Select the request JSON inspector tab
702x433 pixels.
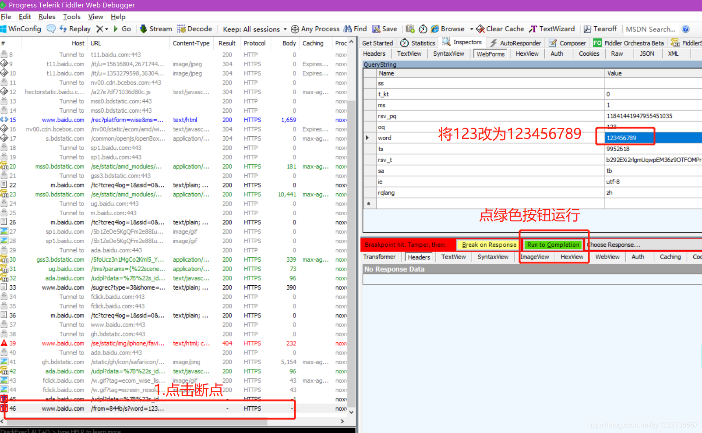[646, 53]
